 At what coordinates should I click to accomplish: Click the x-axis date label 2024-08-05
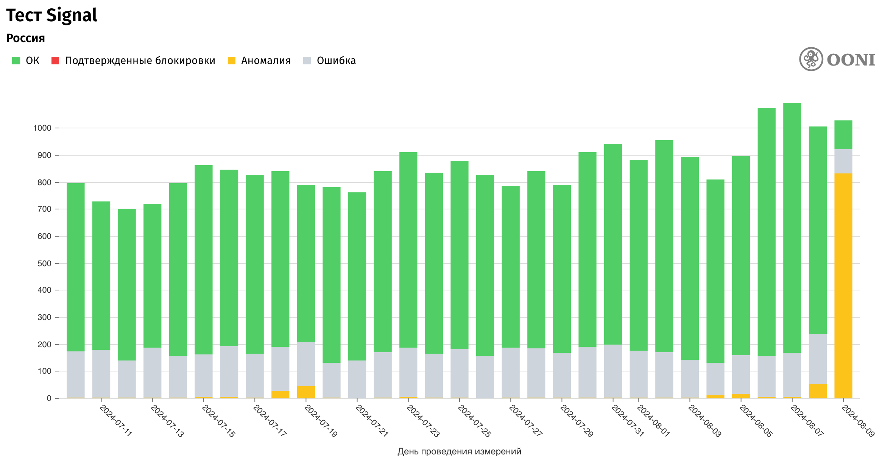756,421
